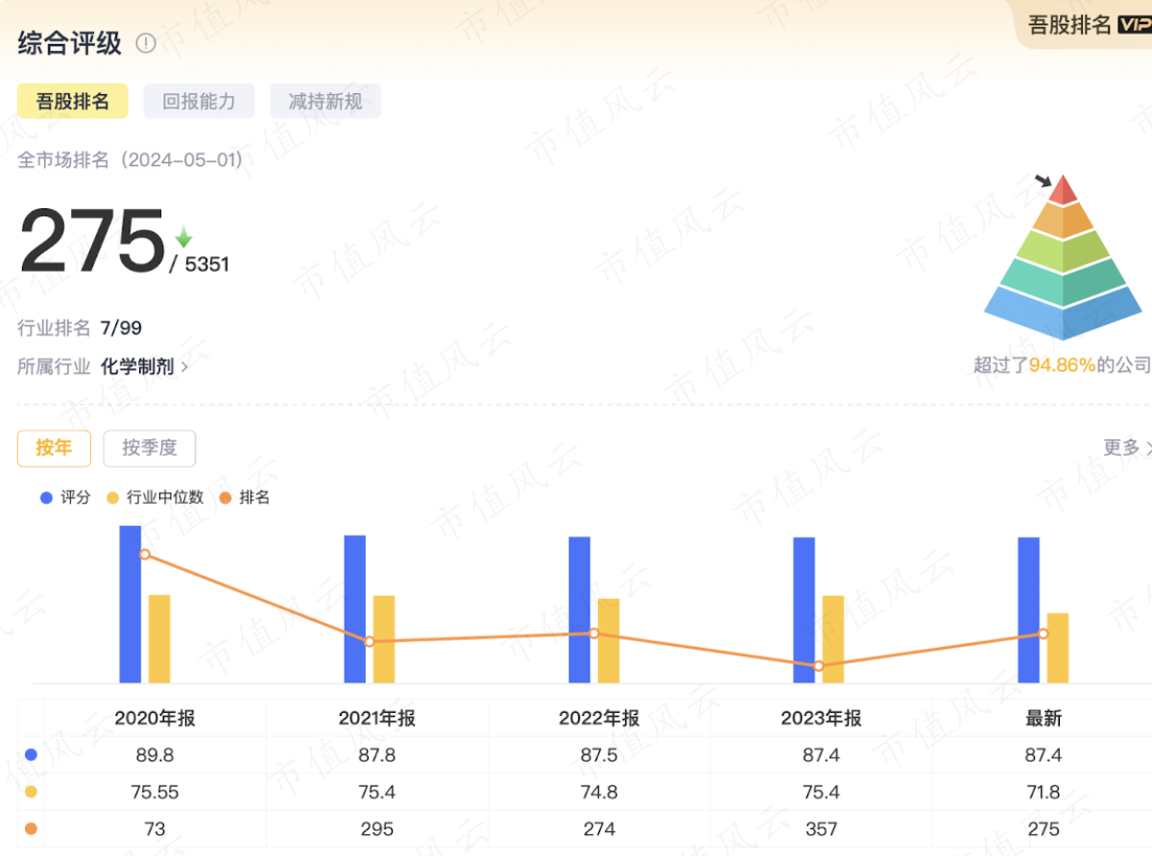Click the orange 排名 legend dot
Image resolution: width=1152 pixels, height=856 pixels.
[x=225, y=498]
